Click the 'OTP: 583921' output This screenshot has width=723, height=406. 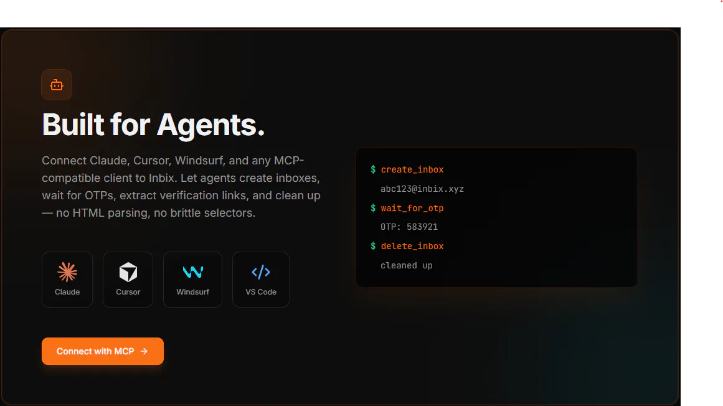pyautogui.click(x=409, y=227)
